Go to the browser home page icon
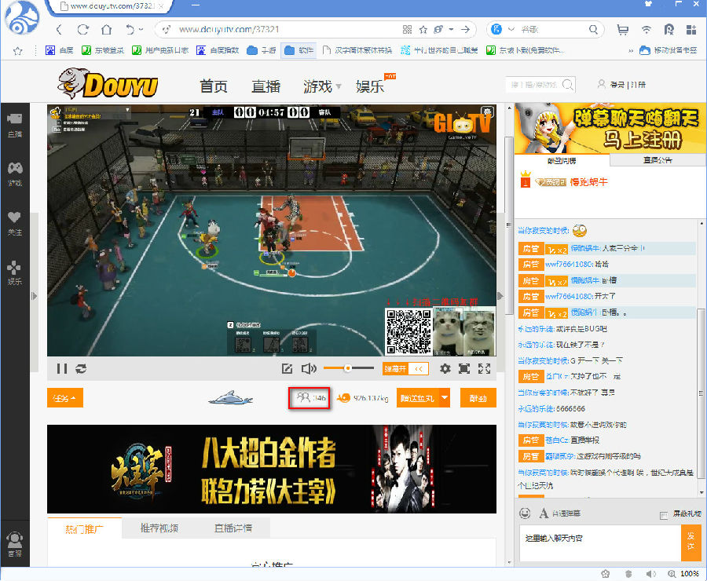The height and width of the screenshot is (581, 707). coord(106,30)
